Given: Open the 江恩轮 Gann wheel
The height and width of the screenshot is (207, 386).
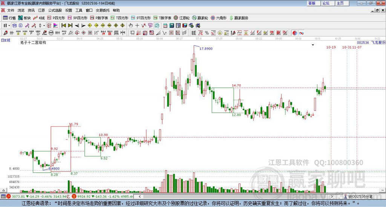Looking at the screenshot, I should pyautogui.click(x=182, y=18).
